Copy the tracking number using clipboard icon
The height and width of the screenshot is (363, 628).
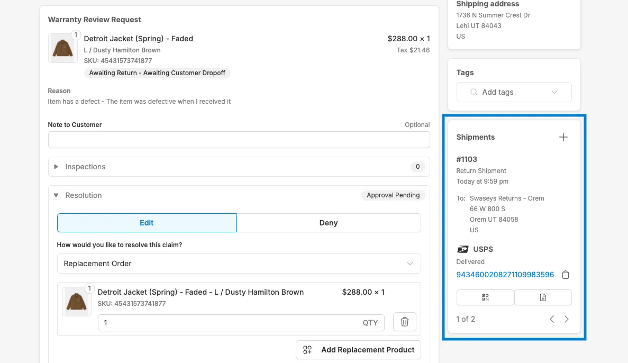coord(566,275)
